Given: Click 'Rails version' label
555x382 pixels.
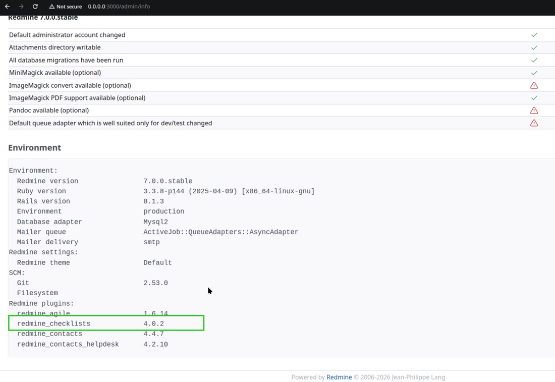Looking at the screenshot, I should coord(43,201).
